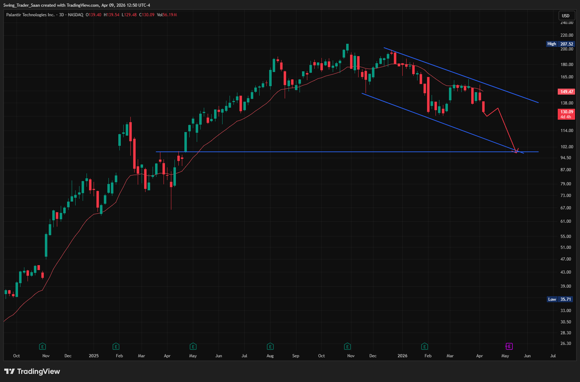Click the 114.00 price axis label
This screenshot has height=382, width=580.
pyautogui.click(x=566, y=131)
